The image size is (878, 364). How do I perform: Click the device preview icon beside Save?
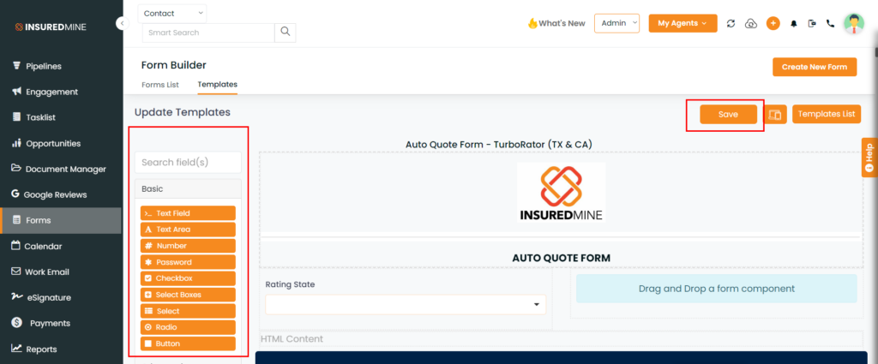pos(775,114)
